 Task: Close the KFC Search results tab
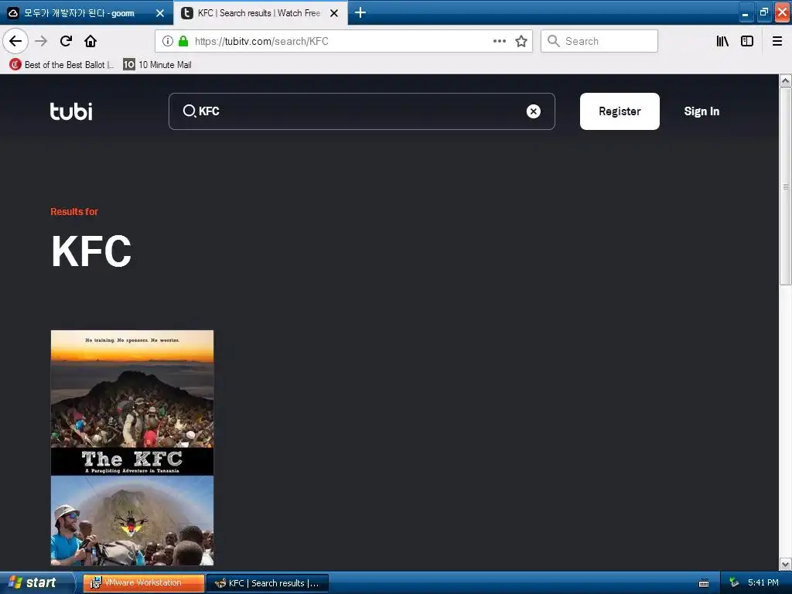point(334,13)
